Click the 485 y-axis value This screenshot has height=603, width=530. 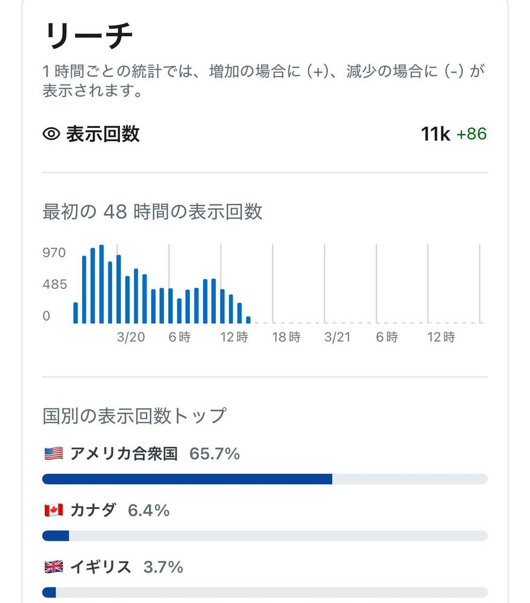[54, 285]
